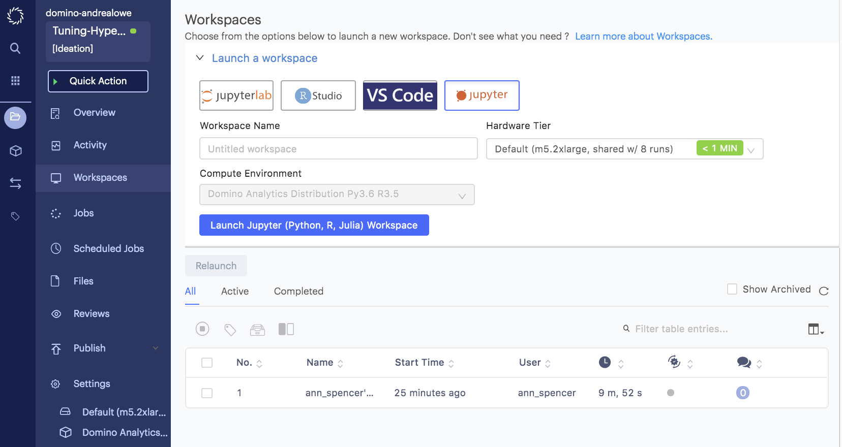
Task: Click the archive box icon in toolbar
Action: (258, 330)
